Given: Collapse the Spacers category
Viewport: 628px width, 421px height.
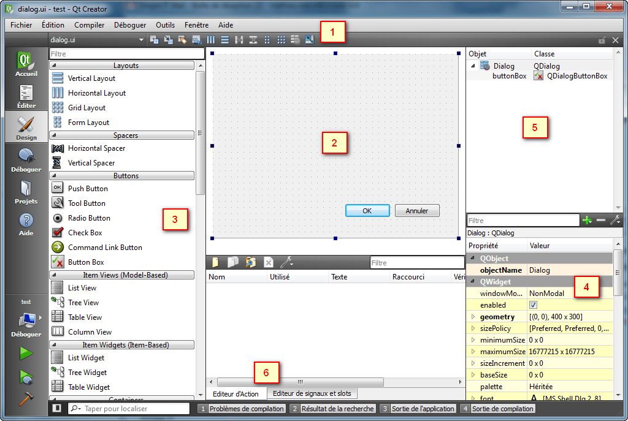Looking at the screenshot, I should coord(122,135).
